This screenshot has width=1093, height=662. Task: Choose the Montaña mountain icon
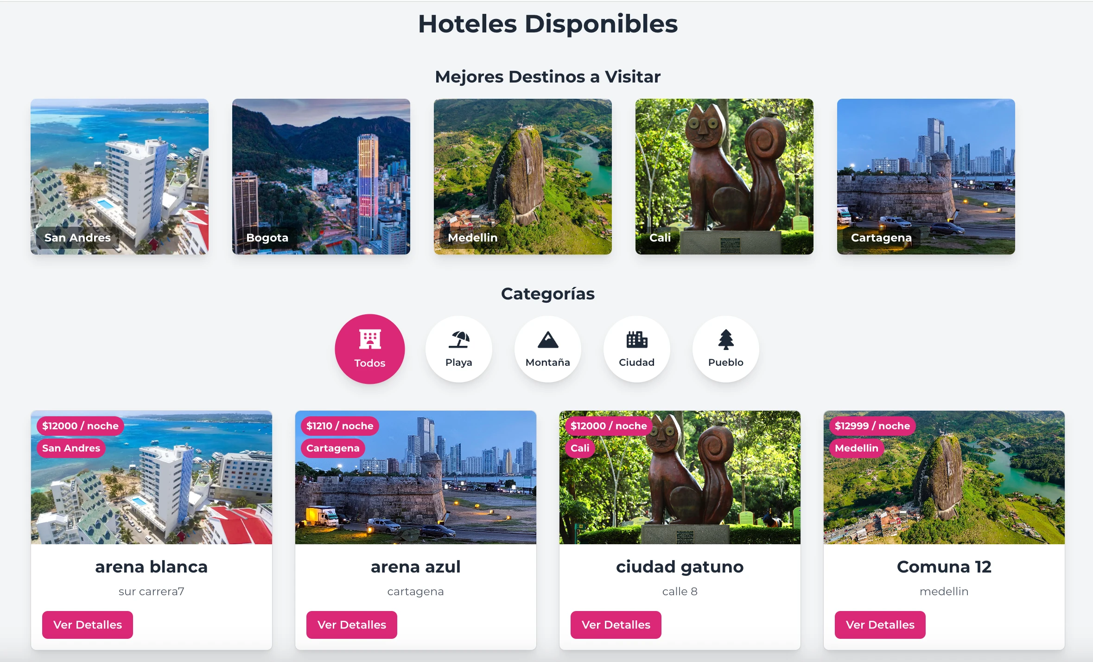[548, 340]
